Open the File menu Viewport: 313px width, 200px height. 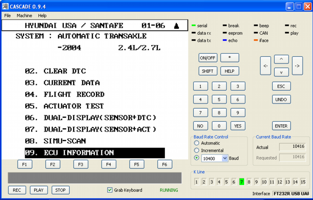(8, 15)
